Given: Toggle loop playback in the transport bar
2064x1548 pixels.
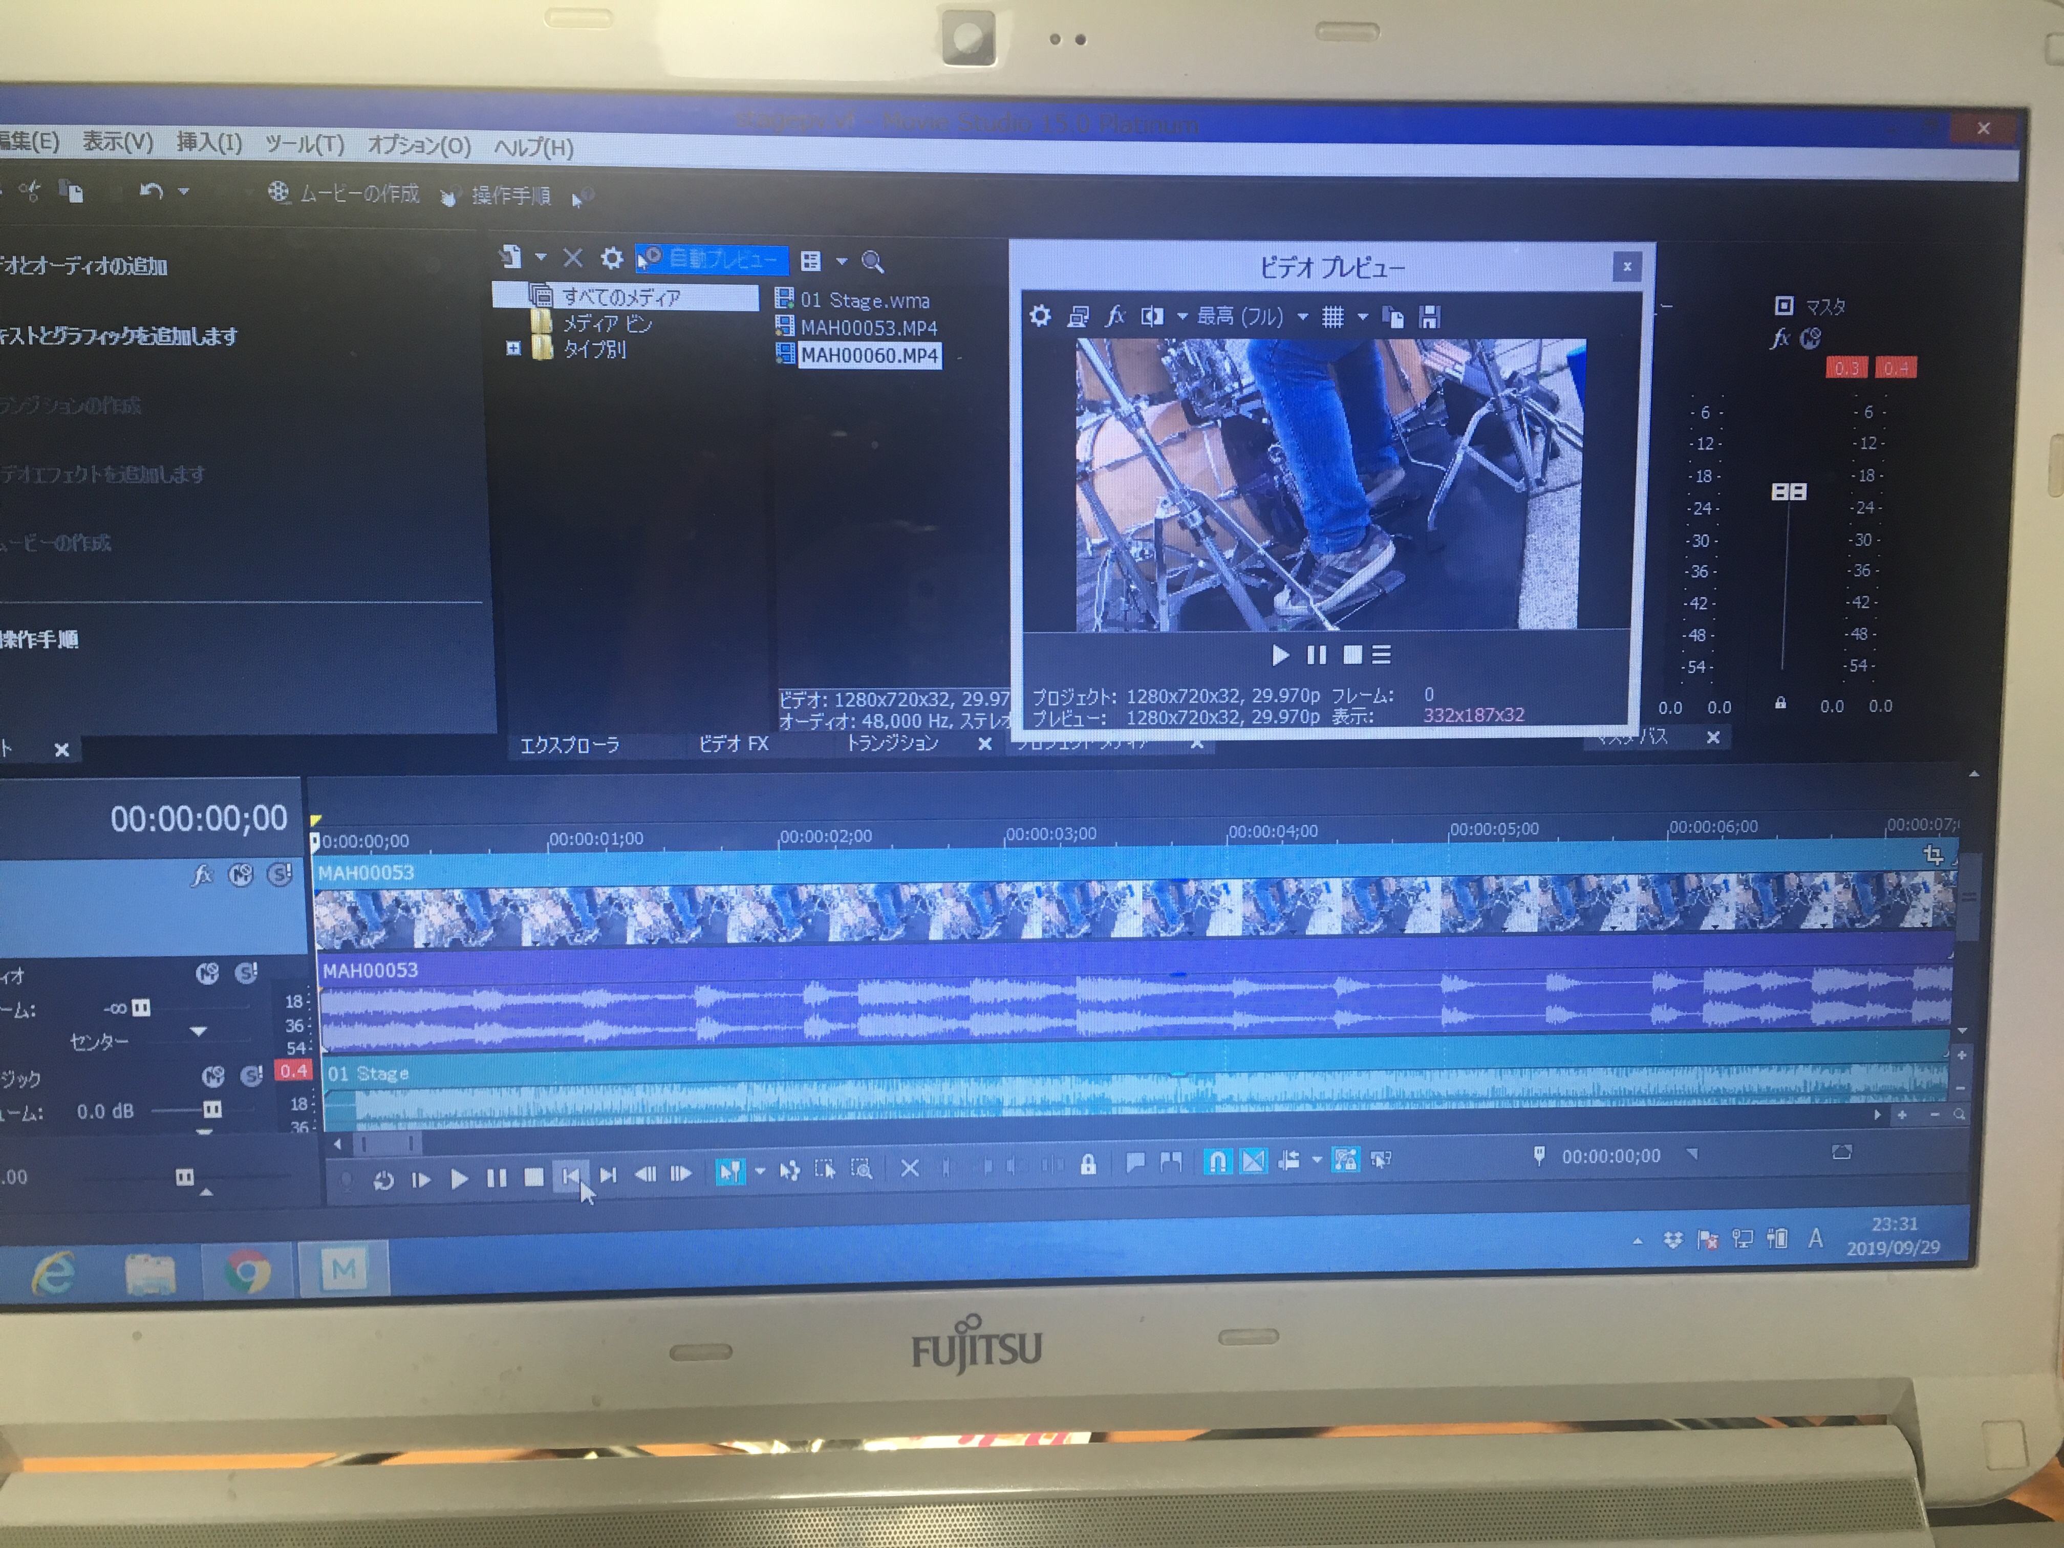Looking at the screenshot, I should click(383, 1180).
